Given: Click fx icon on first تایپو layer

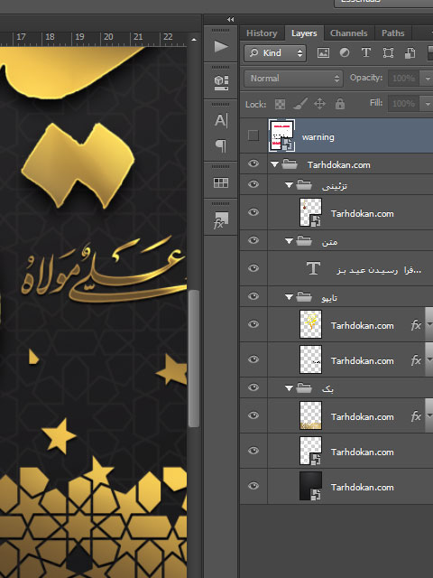Looking at the screenshot, I should 416,325.
